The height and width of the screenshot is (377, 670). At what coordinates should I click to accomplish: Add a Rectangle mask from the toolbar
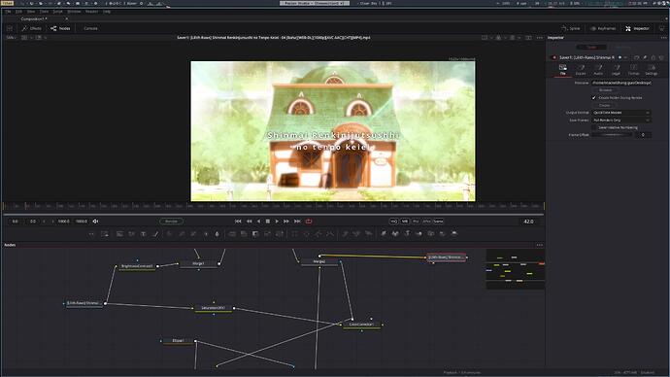[x=295, y=234]
